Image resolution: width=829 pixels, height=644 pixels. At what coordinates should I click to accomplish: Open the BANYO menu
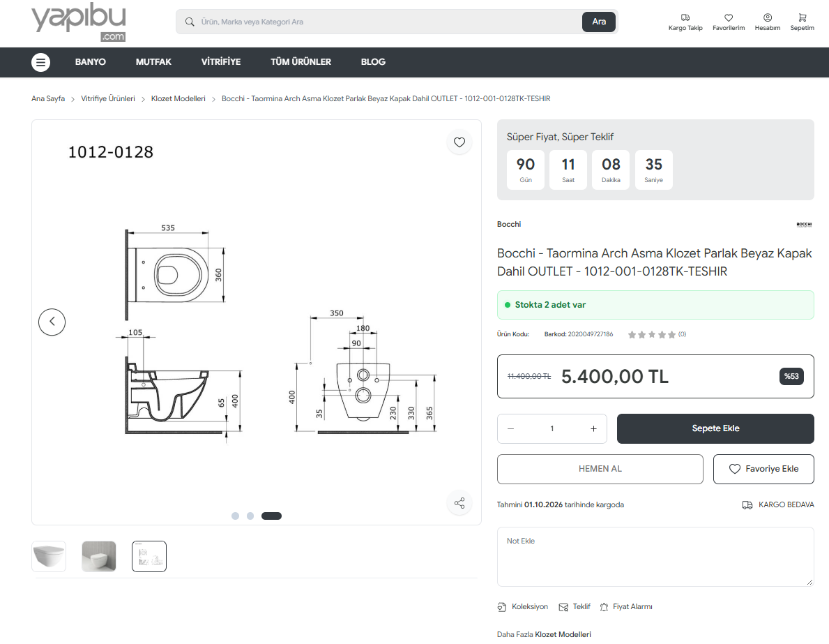pos(91,62)
